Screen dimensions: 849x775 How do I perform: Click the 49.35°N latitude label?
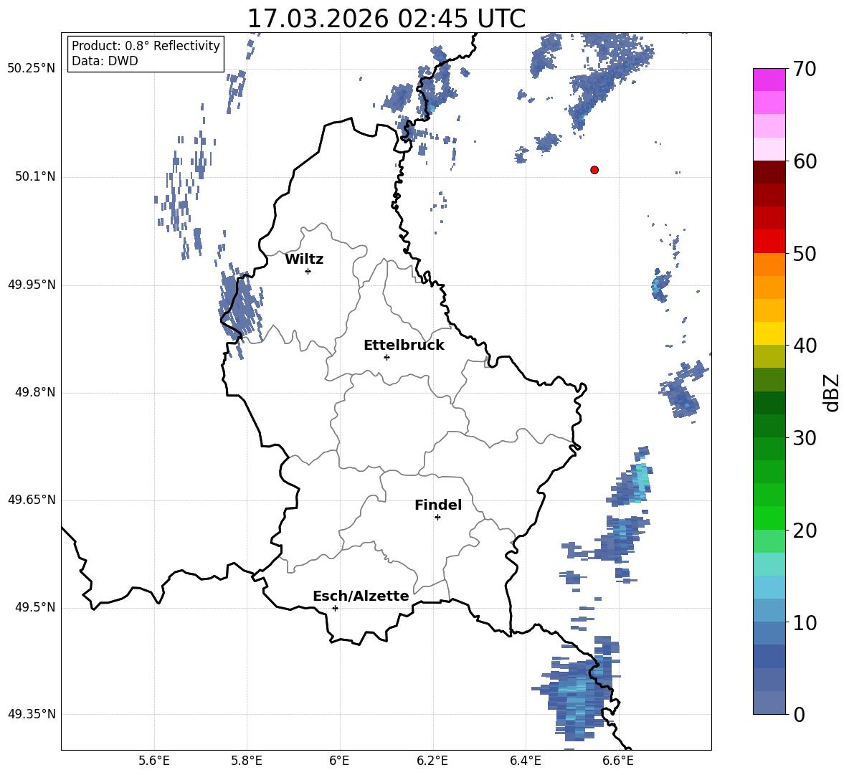coord(32,714)
